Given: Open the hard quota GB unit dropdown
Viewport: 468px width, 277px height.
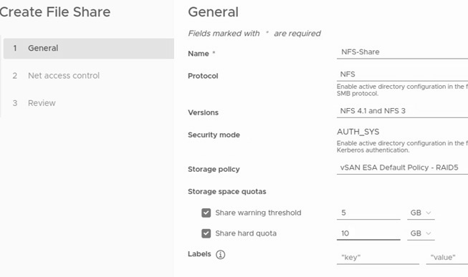Looking at the screenshot, I should (x=421, y=233).
